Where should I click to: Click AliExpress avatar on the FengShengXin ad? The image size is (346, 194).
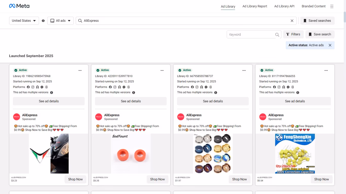(x=263, y=117)
